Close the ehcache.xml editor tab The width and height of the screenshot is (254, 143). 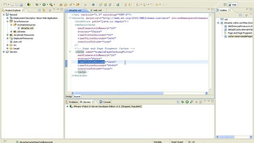pos(84,10)
